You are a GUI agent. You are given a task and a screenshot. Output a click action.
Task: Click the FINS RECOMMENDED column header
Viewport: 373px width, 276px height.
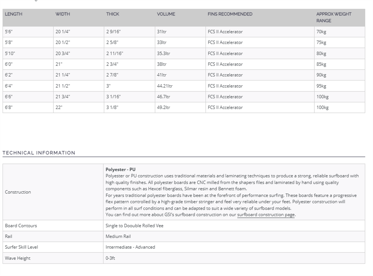tap(230, 14)
